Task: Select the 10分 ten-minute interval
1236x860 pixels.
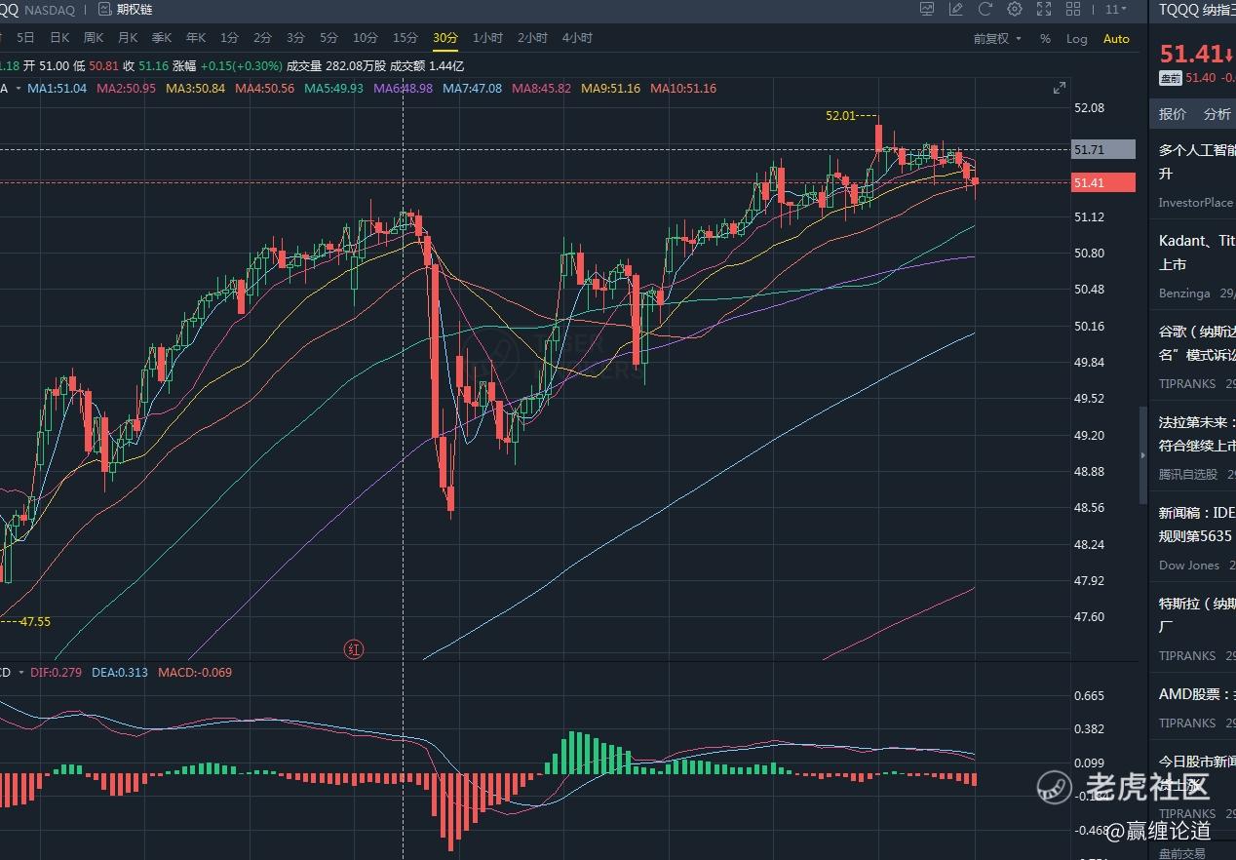Action: pyautogui.click(x=366, y=38)
